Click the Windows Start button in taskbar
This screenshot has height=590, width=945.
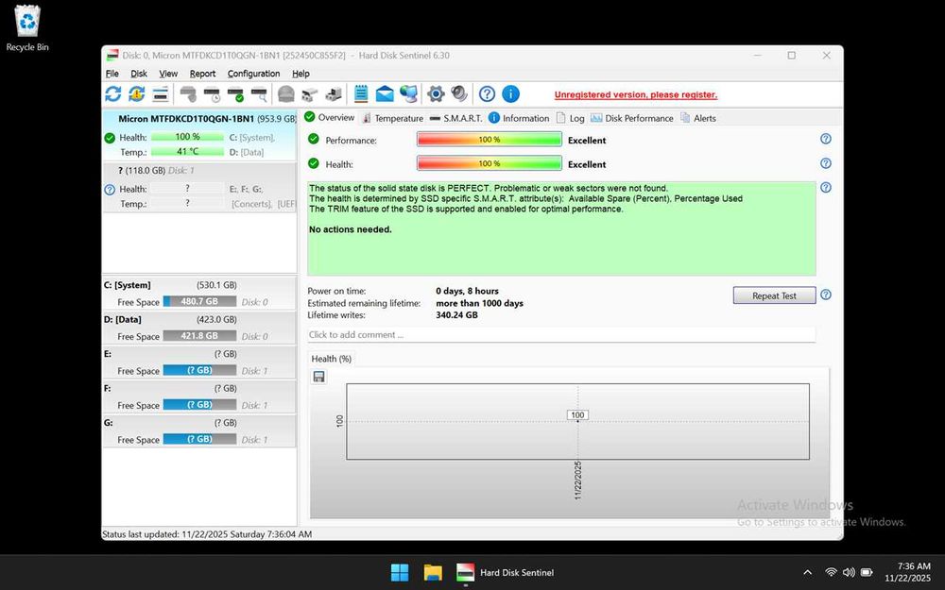click(400, 573)
